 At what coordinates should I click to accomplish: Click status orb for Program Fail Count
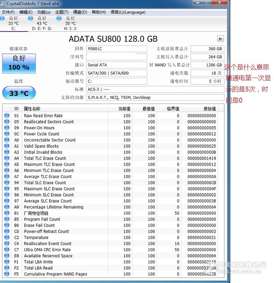(x=7, y=219)
